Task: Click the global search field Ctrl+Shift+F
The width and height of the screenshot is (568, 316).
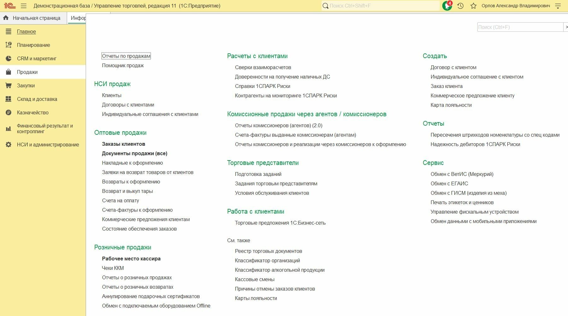Action: click(381, 6)
